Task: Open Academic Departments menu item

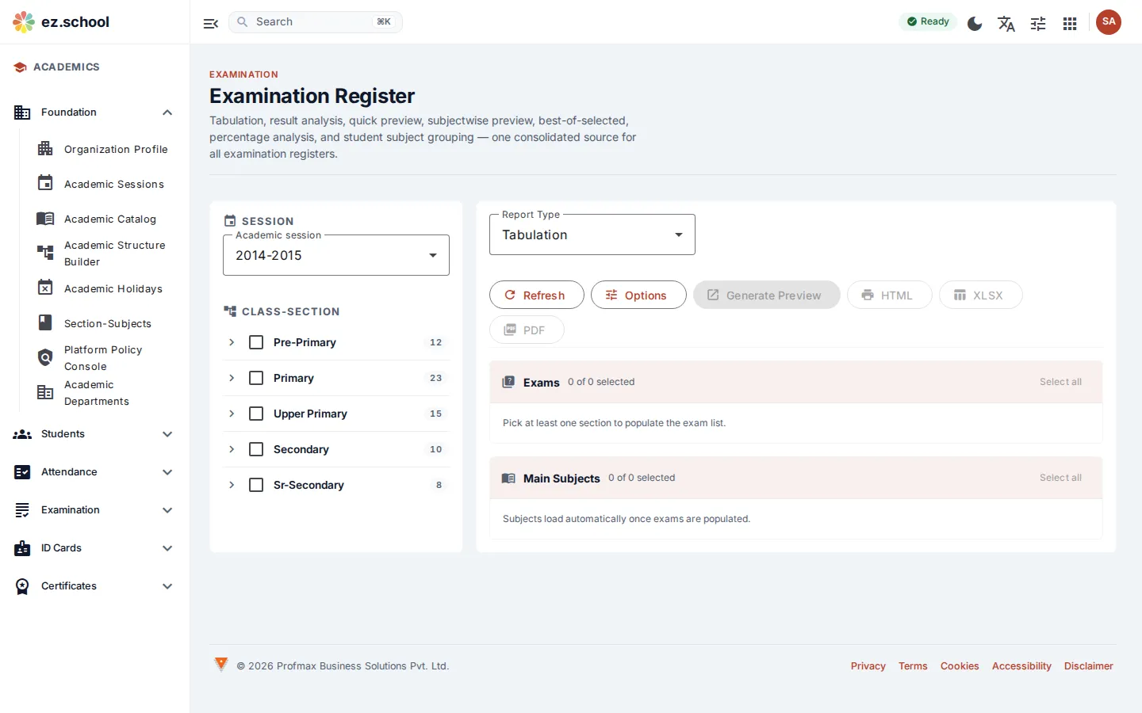Action: point(104,393)
